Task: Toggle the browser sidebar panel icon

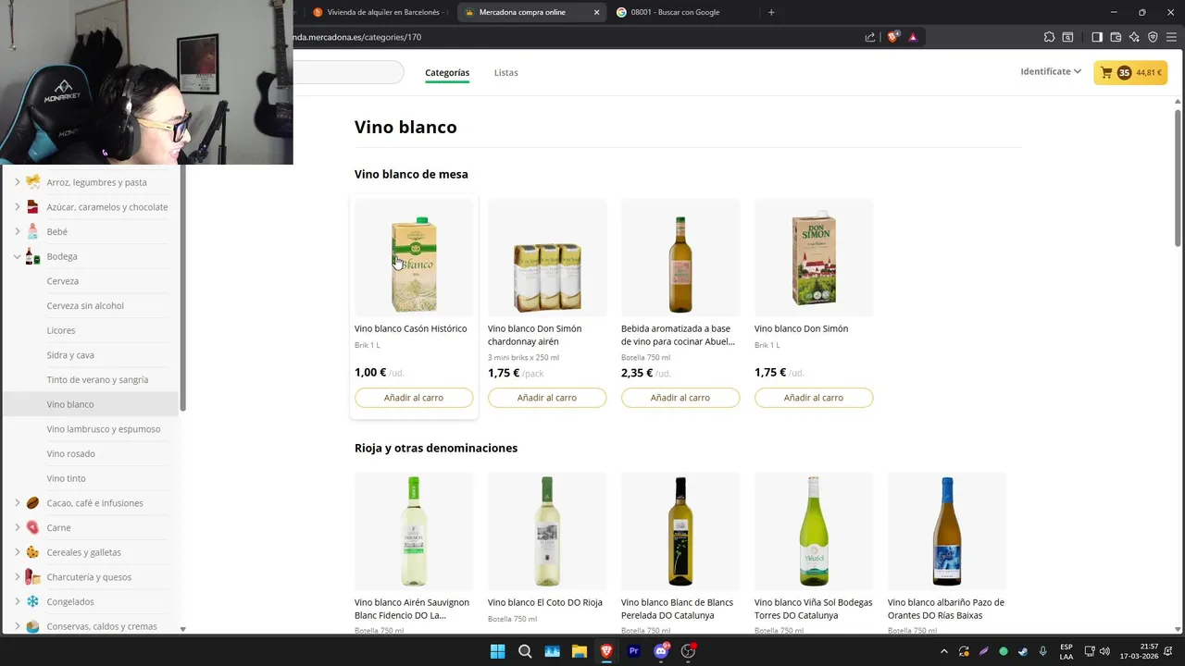Action: pos(1097,37)
